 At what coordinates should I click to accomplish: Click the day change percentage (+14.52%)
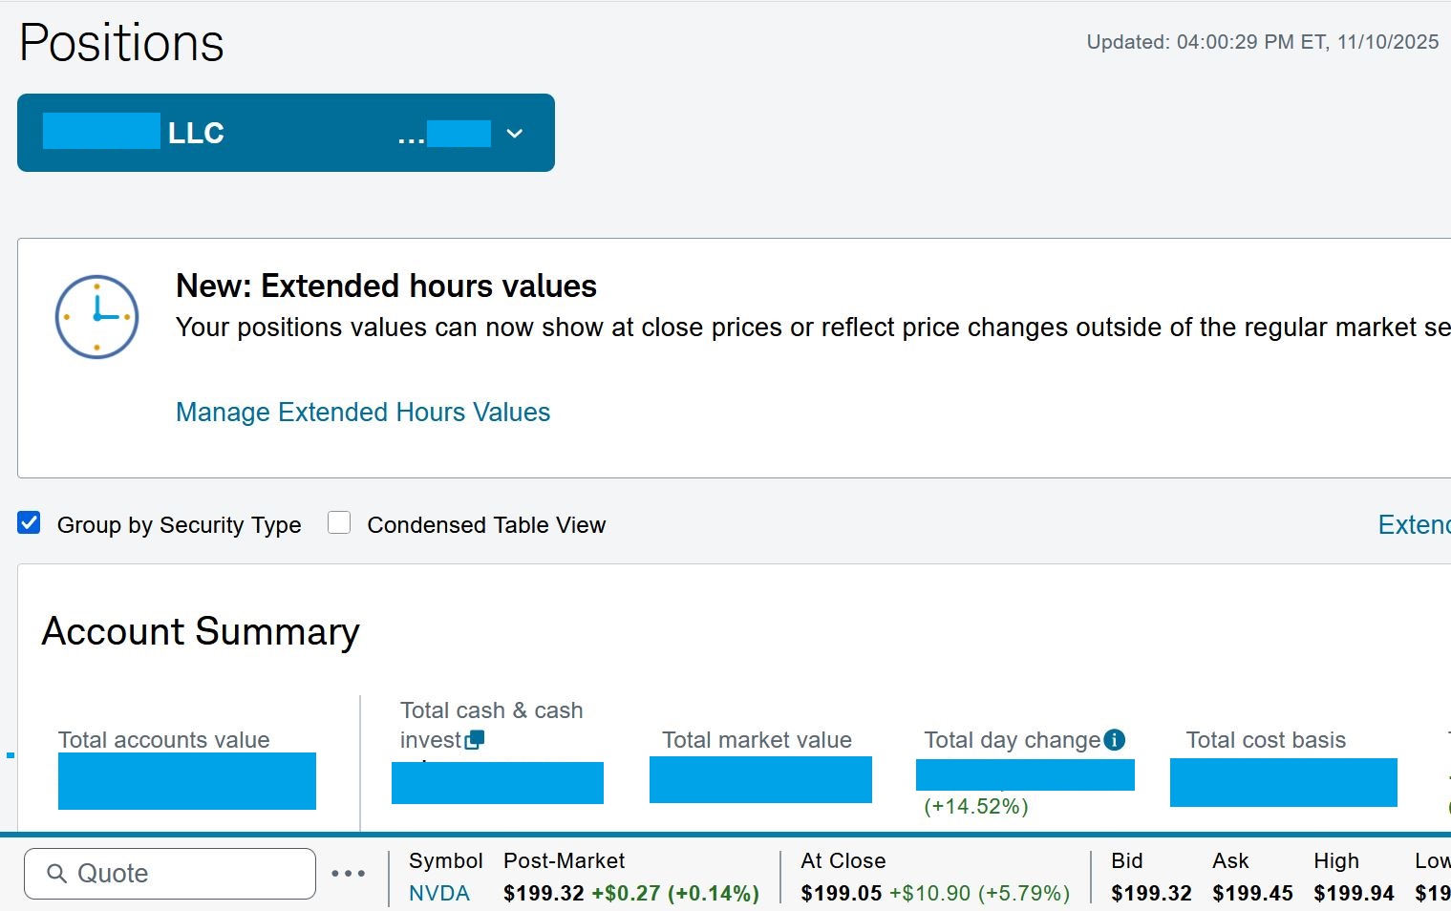tap(976, 807)
